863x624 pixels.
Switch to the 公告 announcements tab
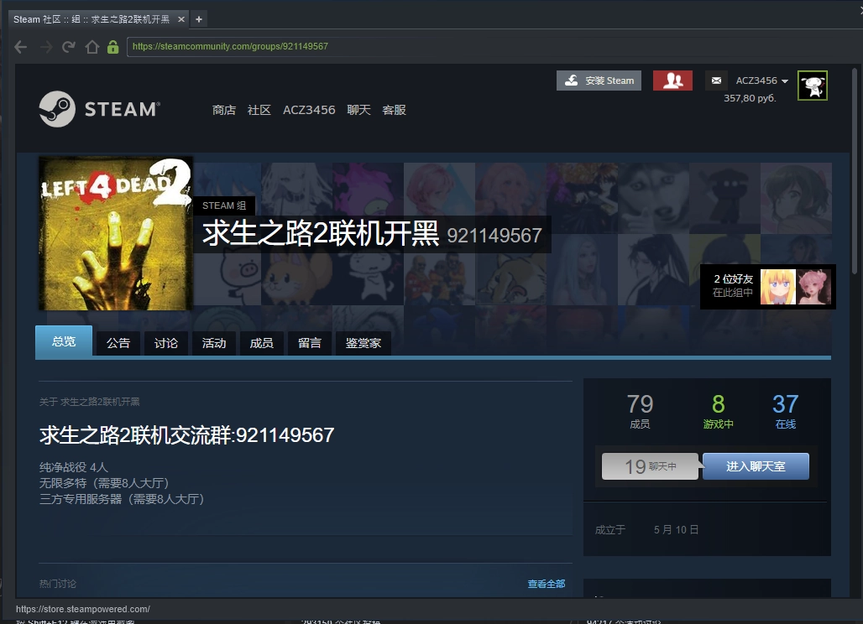click(x=118, y=342)
